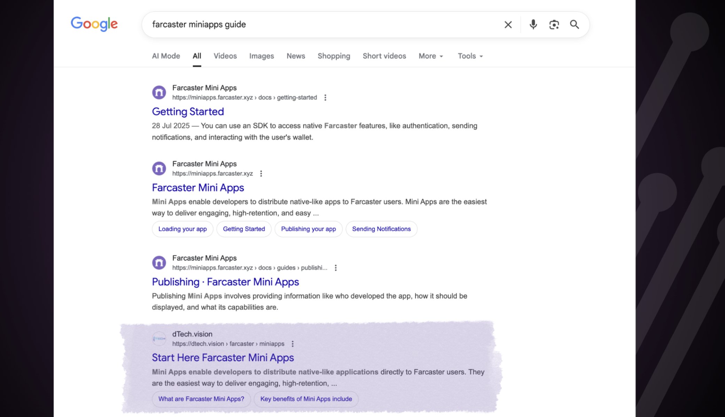Open Google Lens image search icon
The image size is (725, 417).
pos(554,25)
